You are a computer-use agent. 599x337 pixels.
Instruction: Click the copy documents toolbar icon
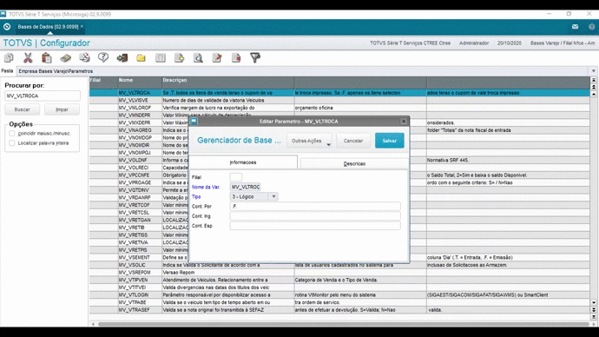[9, 57]
